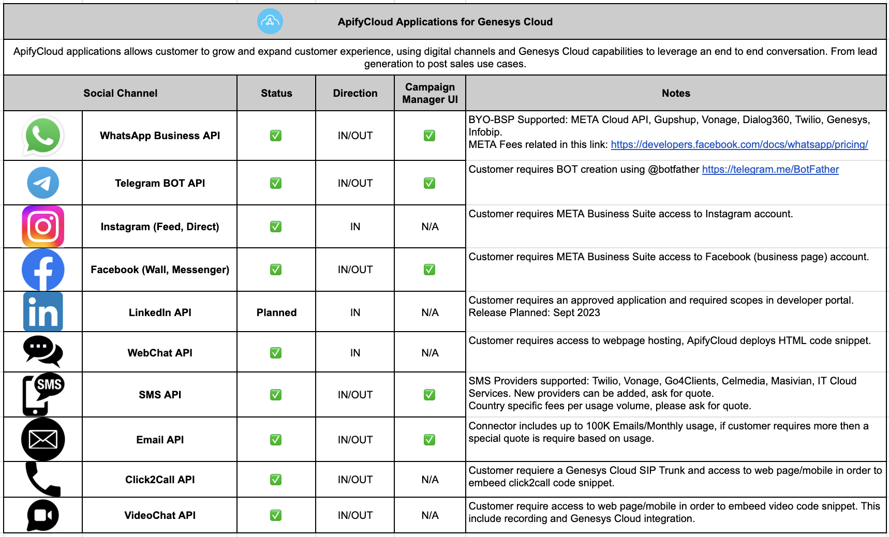Click the LinkedIn logo icon
Screen dimensions: 889x537
pyautogui.click(x=43, y=311)
